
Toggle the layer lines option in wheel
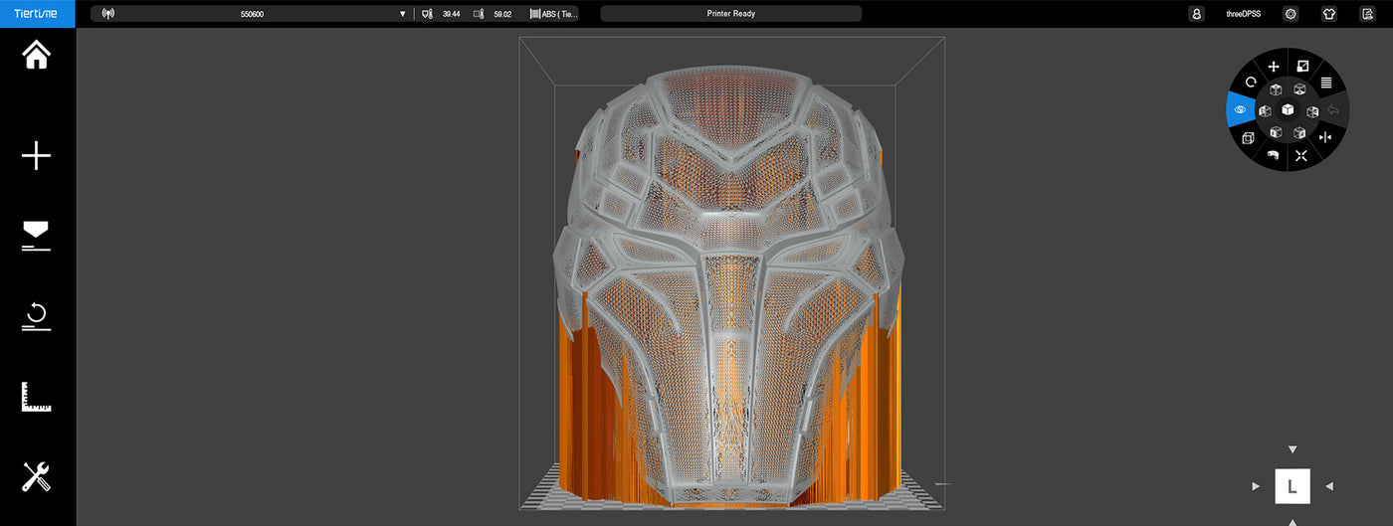pos(1325,83)
